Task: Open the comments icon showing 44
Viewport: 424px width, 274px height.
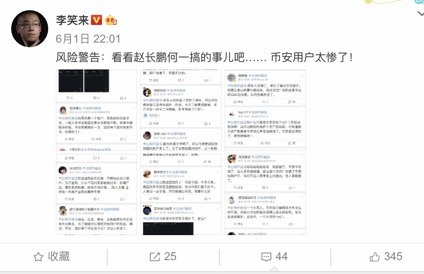Action: [266, 257]
